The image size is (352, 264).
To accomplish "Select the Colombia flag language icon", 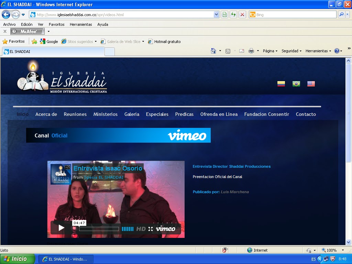I will (281, 84).
